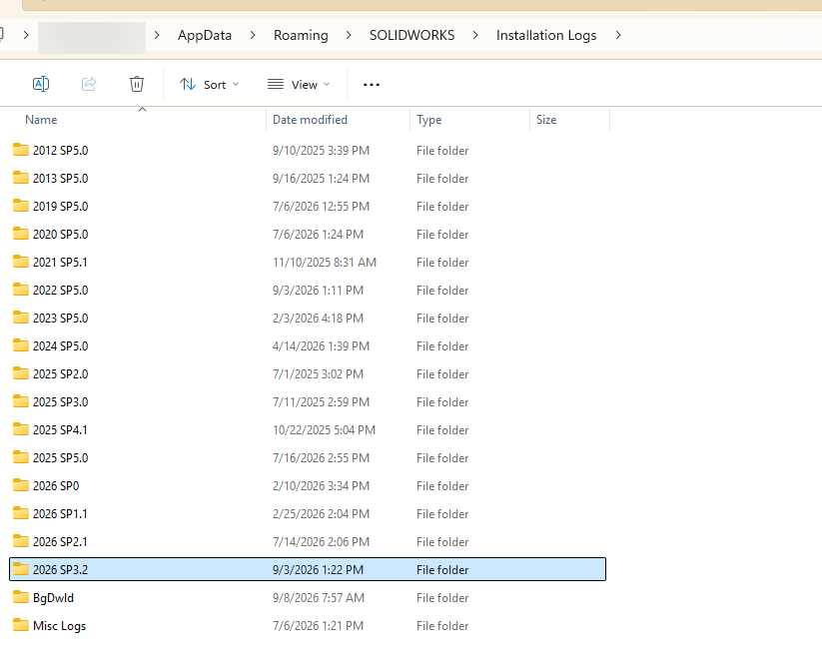Select the 2025 SP3.0 folder icon
The width and height of the screenshot is (822, 660).
pos(21,401)
